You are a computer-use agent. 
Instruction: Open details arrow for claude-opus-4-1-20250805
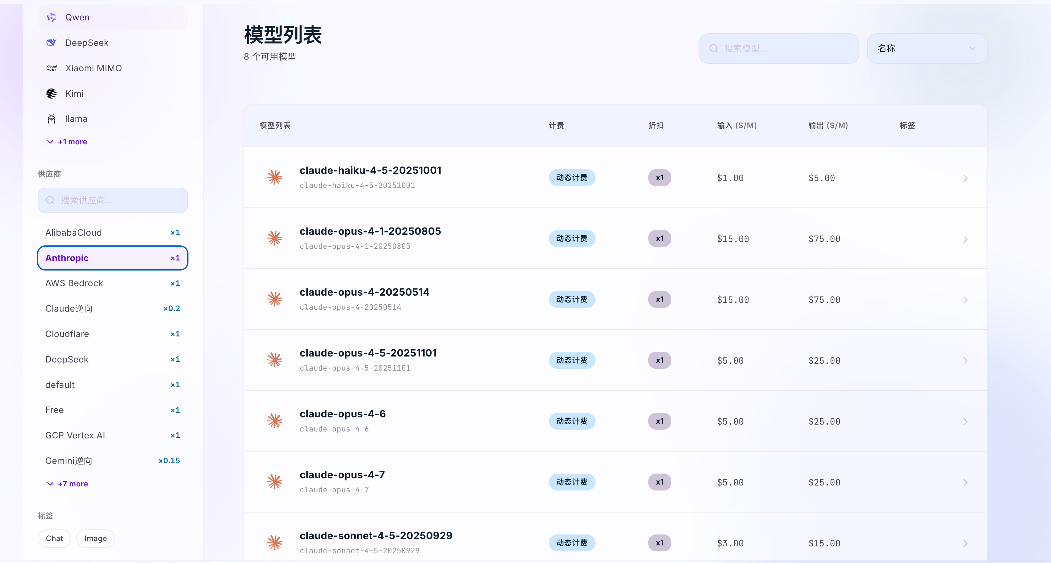(965, 239)
